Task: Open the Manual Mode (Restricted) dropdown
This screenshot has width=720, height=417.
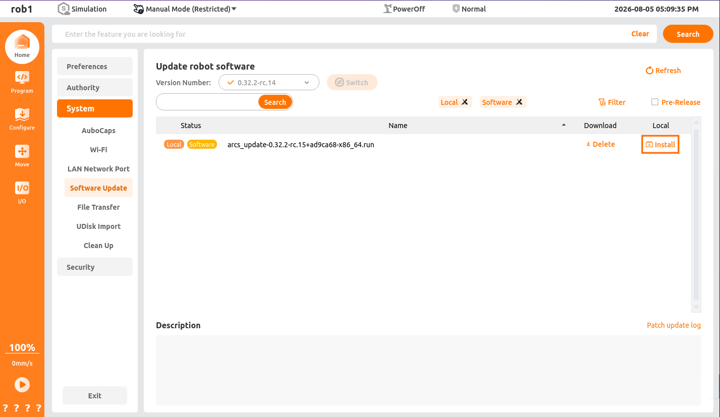Action: tap(185, 9)
